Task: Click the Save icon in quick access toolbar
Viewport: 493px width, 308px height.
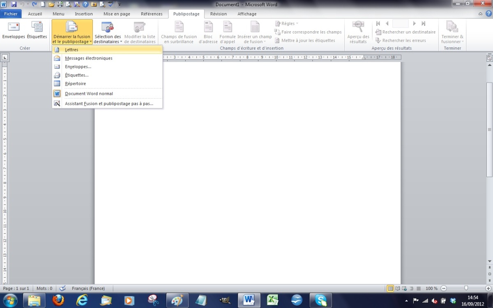Action: pyautogui.click(x=14, y=5)
